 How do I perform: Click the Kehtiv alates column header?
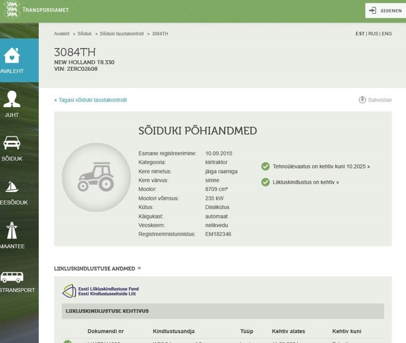[x=289, y=331]
